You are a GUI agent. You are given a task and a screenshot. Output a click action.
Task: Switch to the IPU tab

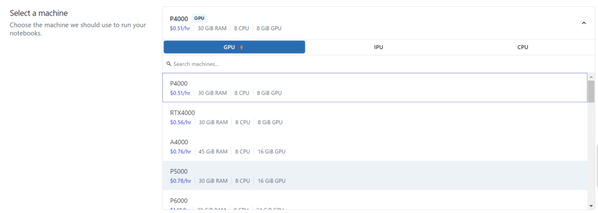click(378, 47)
